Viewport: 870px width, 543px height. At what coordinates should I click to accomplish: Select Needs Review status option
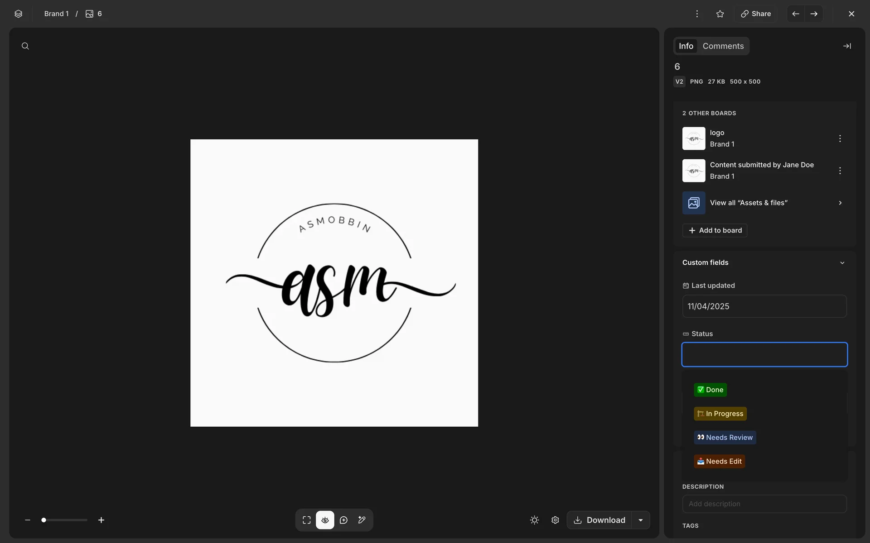click(725, 438)
